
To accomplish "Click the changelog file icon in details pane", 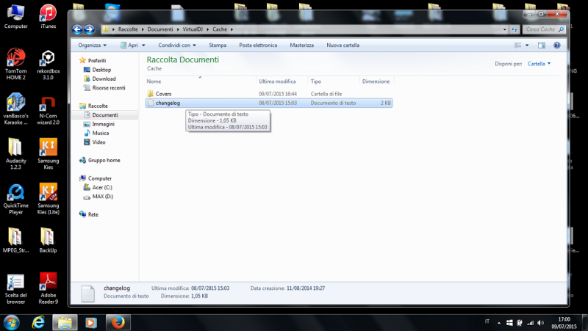I will point(87,293).
